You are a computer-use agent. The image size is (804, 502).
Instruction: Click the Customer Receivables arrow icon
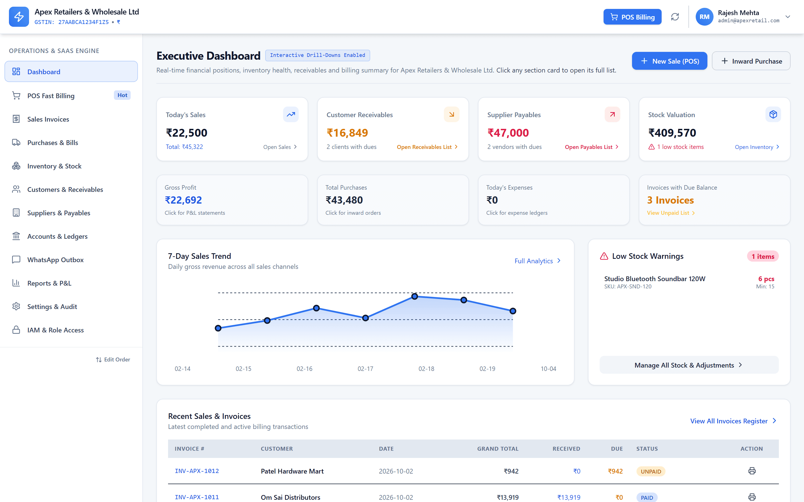[451, 115]
